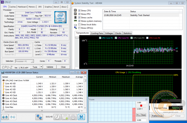Screen dimensions: 187x123
Task: Click the Current column header in HWiNFO64
Action: [37, 77]
